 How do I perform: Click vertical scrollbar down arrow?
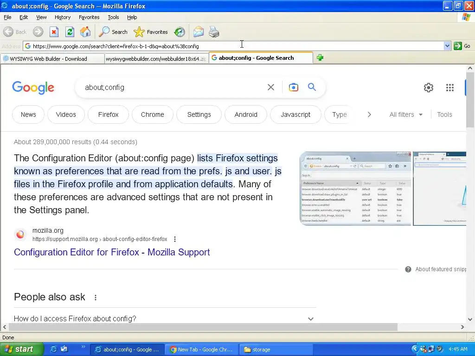coord(470,319)
